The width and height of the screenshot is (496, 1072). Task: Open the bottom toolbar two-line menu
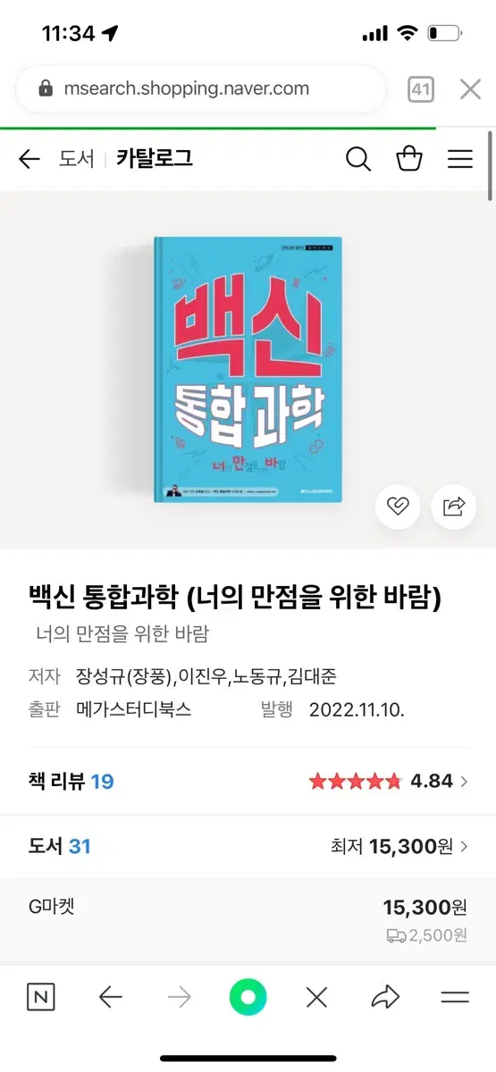(x=455, y=997)
